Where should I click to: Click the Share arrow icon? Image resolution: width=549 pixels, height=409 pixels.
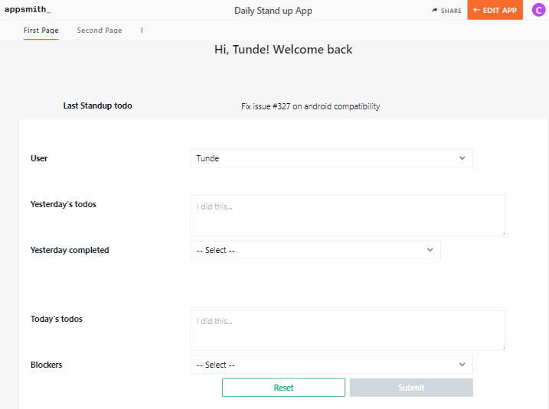tap(435, 11)
